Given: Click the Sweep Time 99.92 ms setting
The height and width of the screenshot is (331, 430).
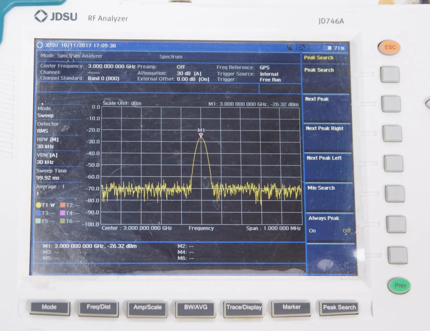Looking at the screenshot, I should [58, 174].
